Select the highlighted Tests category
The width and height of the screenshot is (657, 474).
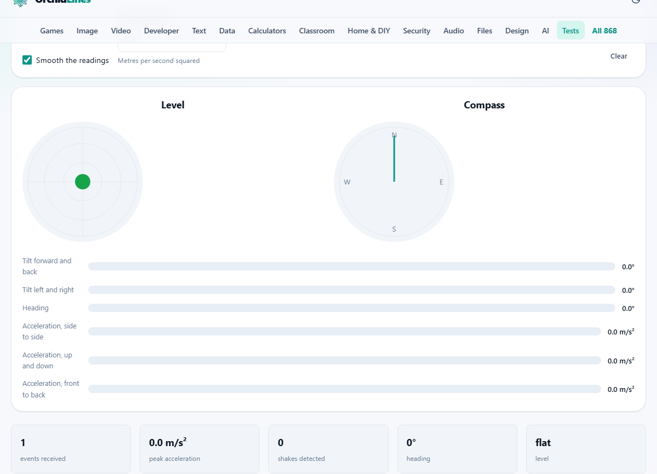(x=570, y=31)
